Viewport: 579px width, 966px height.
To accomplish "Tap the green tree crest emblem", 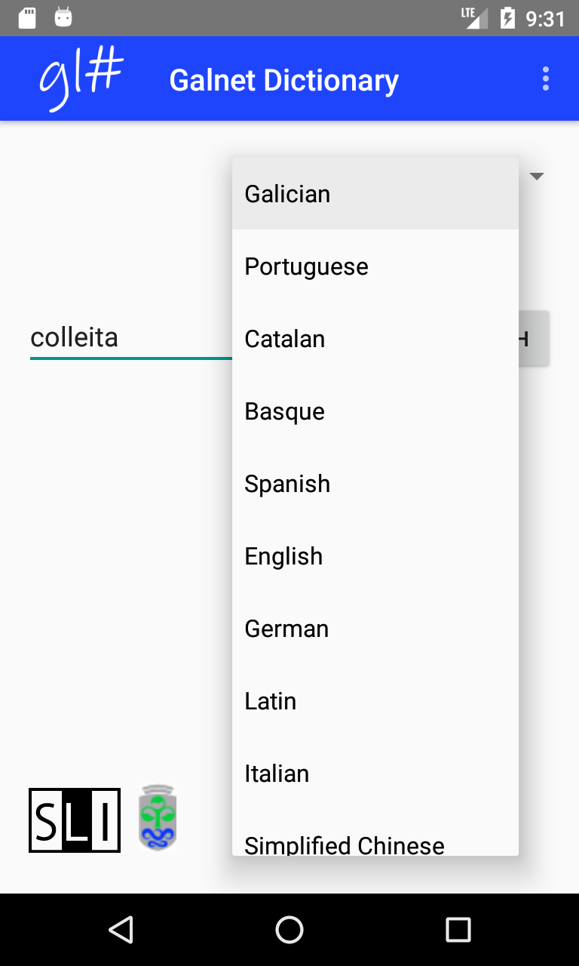I will point(157,819).
